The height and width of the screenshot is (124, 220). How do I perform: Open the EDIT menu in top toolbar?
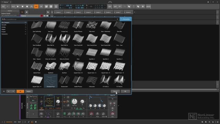(115, 7)
